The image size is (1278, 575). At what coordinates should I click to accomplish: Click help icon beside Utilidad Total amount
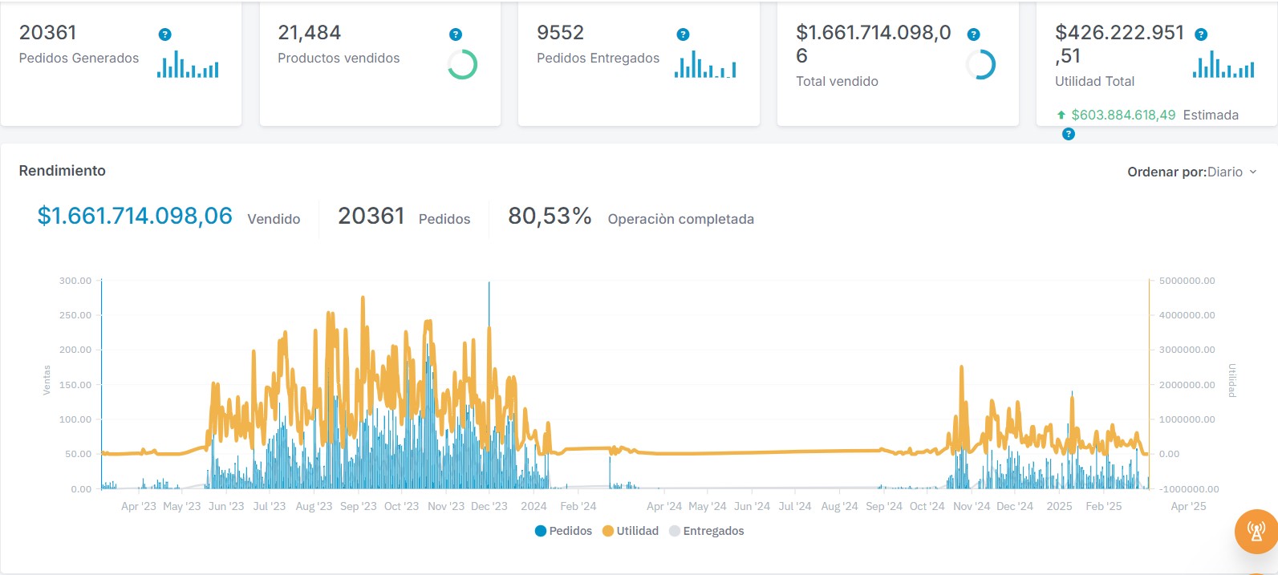[x=1201, y=34]
